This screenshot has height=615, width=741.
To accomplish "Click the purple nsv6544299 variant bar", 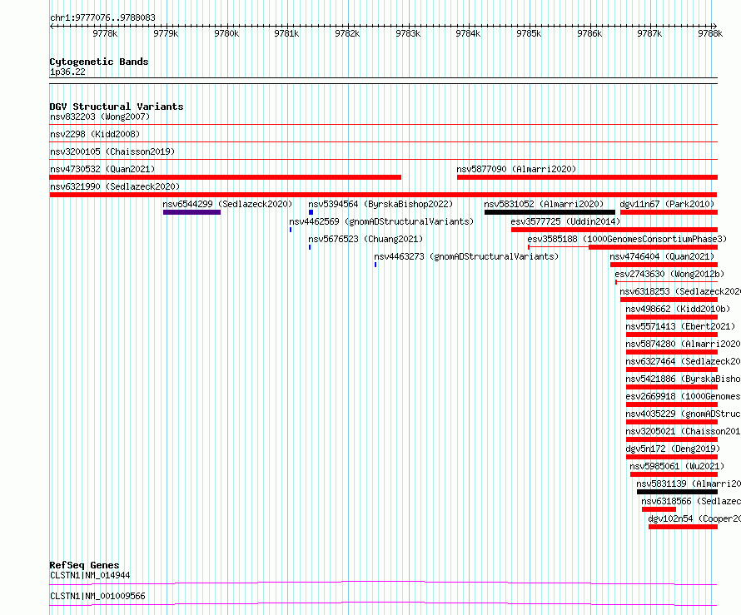I will 191,212.
